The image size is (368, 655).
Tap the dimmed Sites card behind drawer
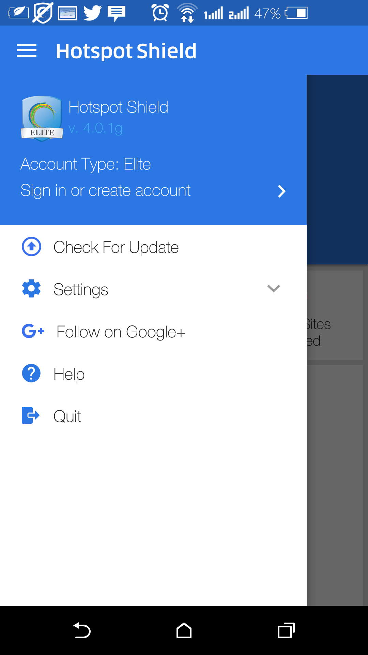(335, 315)
